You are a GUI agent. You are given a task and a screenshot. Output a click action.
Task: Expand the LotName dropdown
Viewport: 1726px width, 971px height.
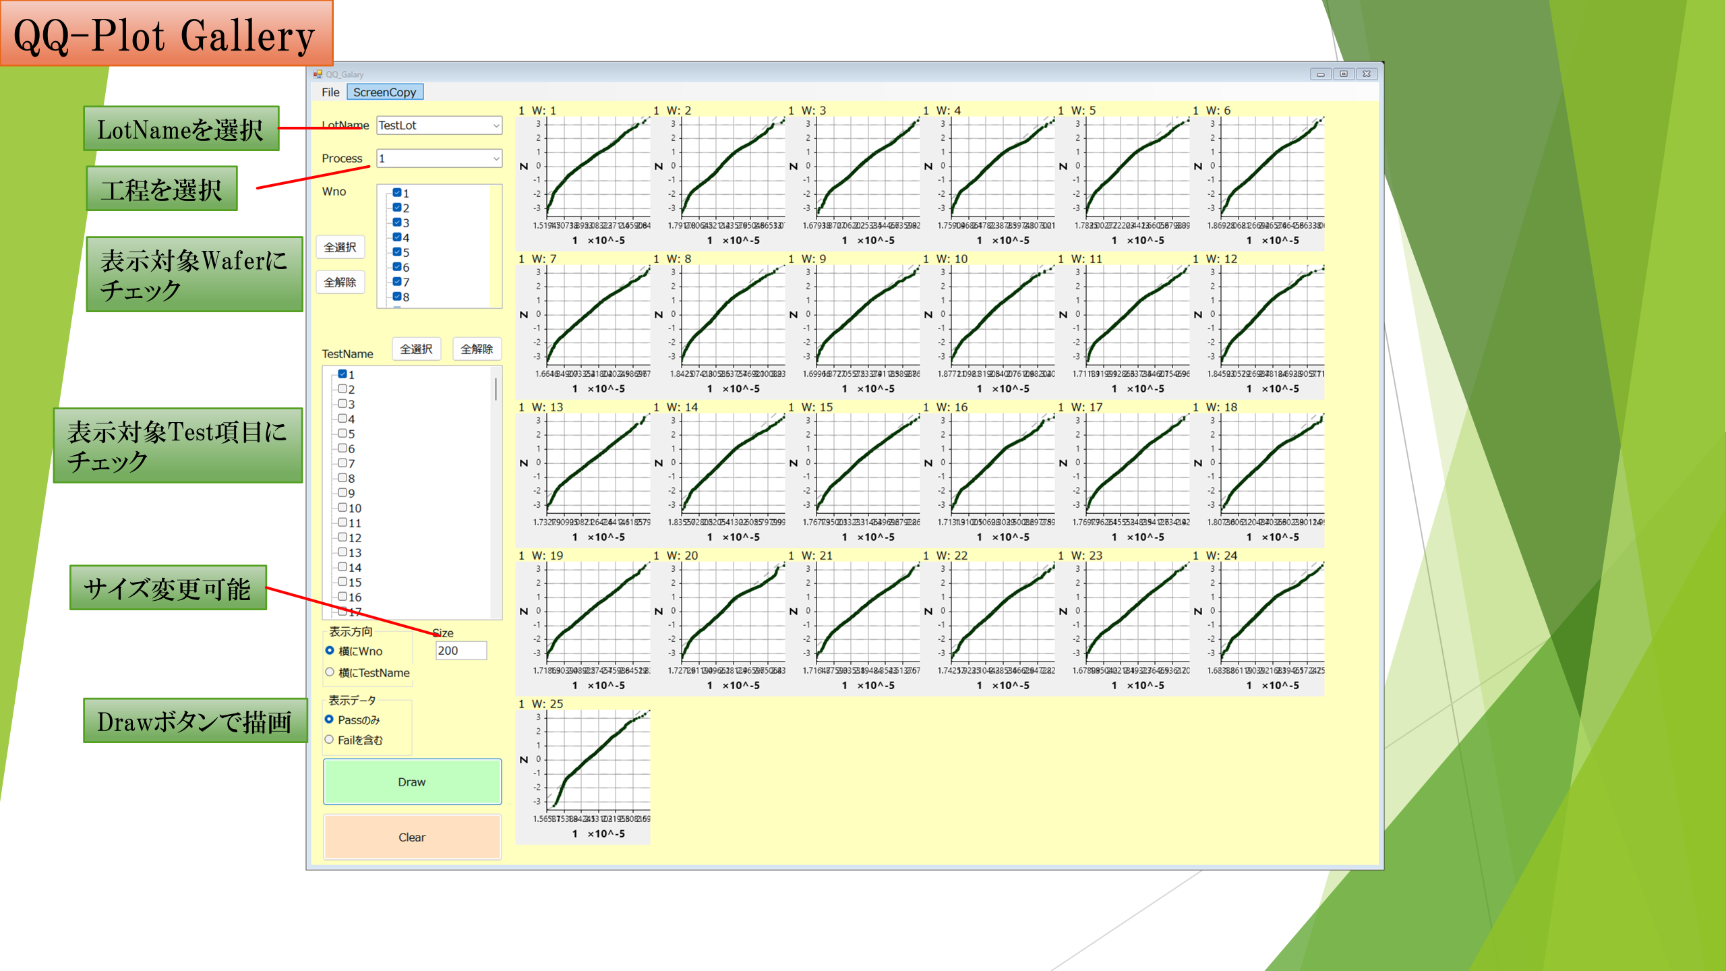pyautogui.click(x=496, y=125)
